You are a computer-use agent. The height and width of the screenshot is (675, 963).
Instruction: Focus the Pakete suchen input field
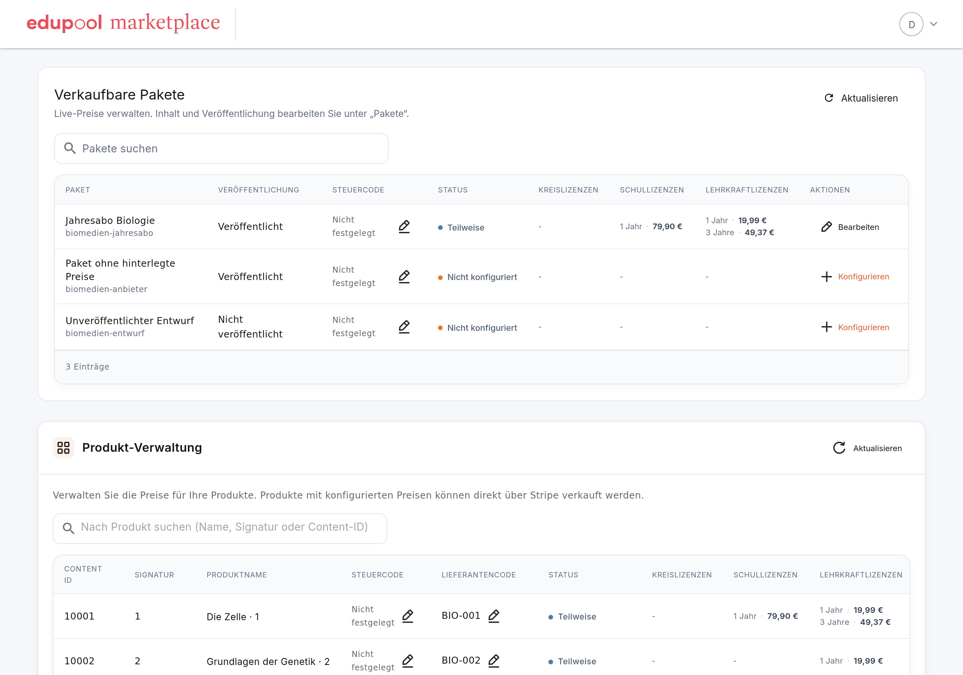[221, 148]
